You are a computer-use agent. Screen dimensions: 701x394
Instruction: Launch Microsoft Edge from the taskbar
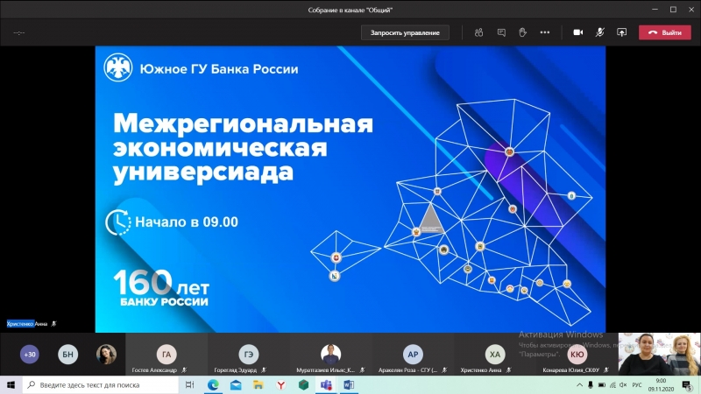point(213,384)
